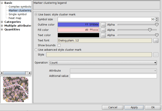Increase symbol size with up arrow
The height and width of the screenshot is (111, 162).
157,18
